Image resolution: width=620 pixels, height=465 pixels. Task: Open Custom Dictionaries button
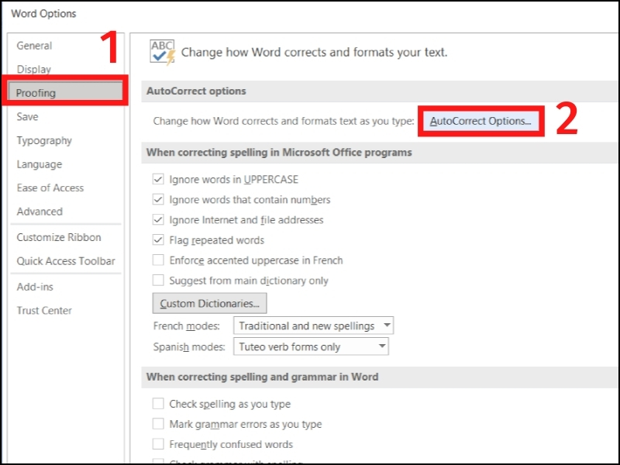coord(209,303)
